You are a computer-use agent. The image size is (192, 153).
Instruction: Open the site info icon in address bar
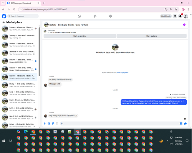(x=20, y=9)
